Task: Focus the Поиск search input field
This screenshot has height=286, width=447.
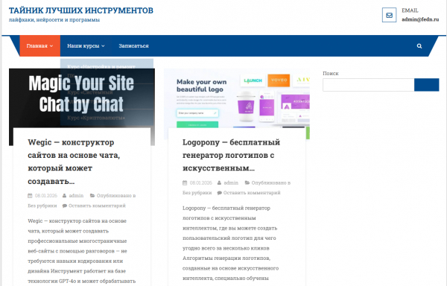Action: [368, 85]
